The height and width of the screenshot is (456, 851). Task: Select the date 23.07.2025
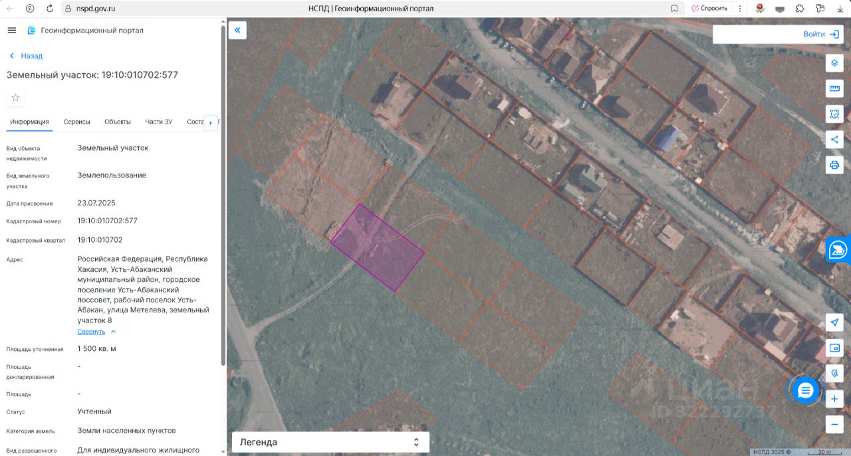[x=96, y=203]
